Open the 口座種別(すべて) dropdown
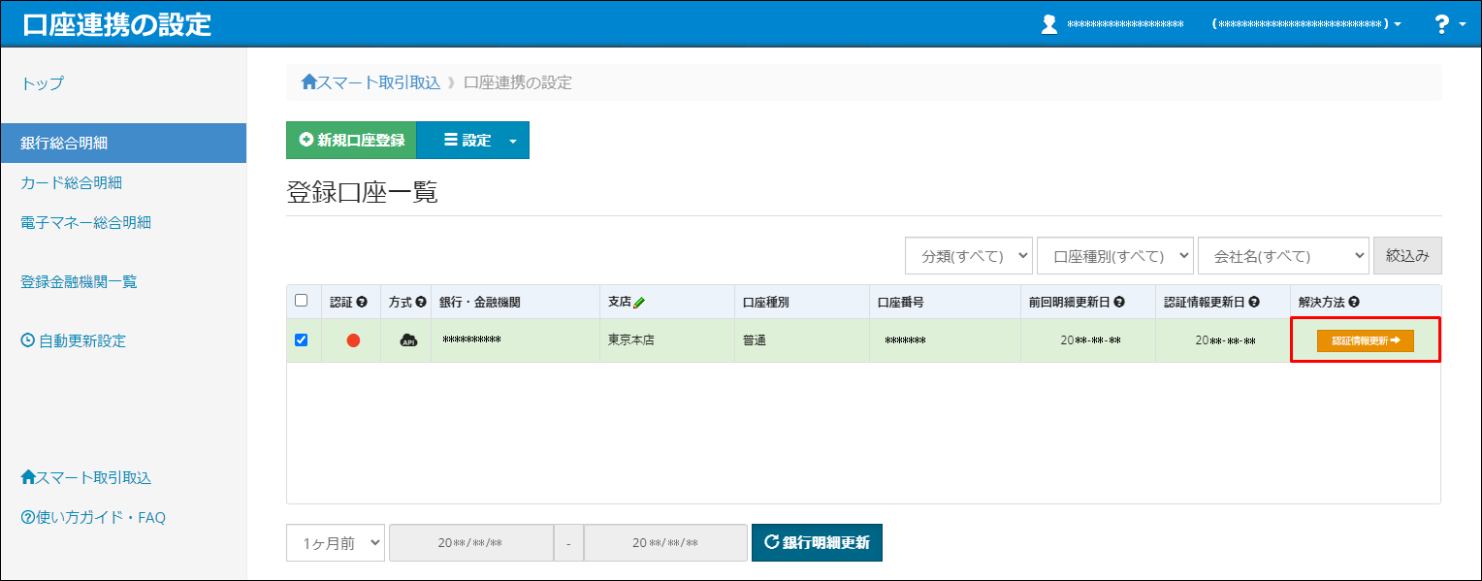 point(1114,255)
